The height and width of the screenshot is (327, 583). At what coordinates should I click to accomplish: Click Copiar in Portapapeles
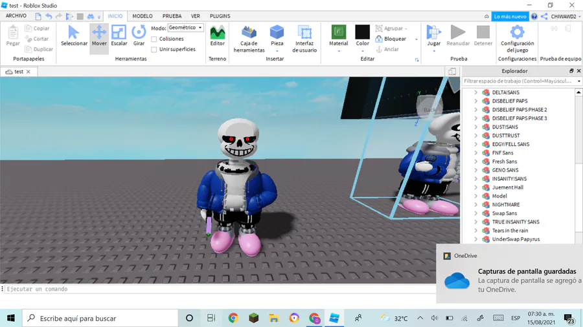(37, 28)
